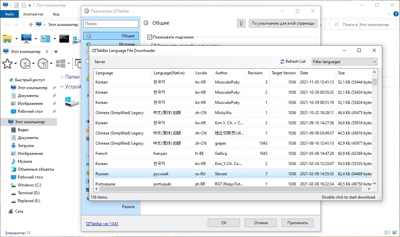This screenshot has width=400, height=237.
Task: Click the help question mark button
Action: 241,23
